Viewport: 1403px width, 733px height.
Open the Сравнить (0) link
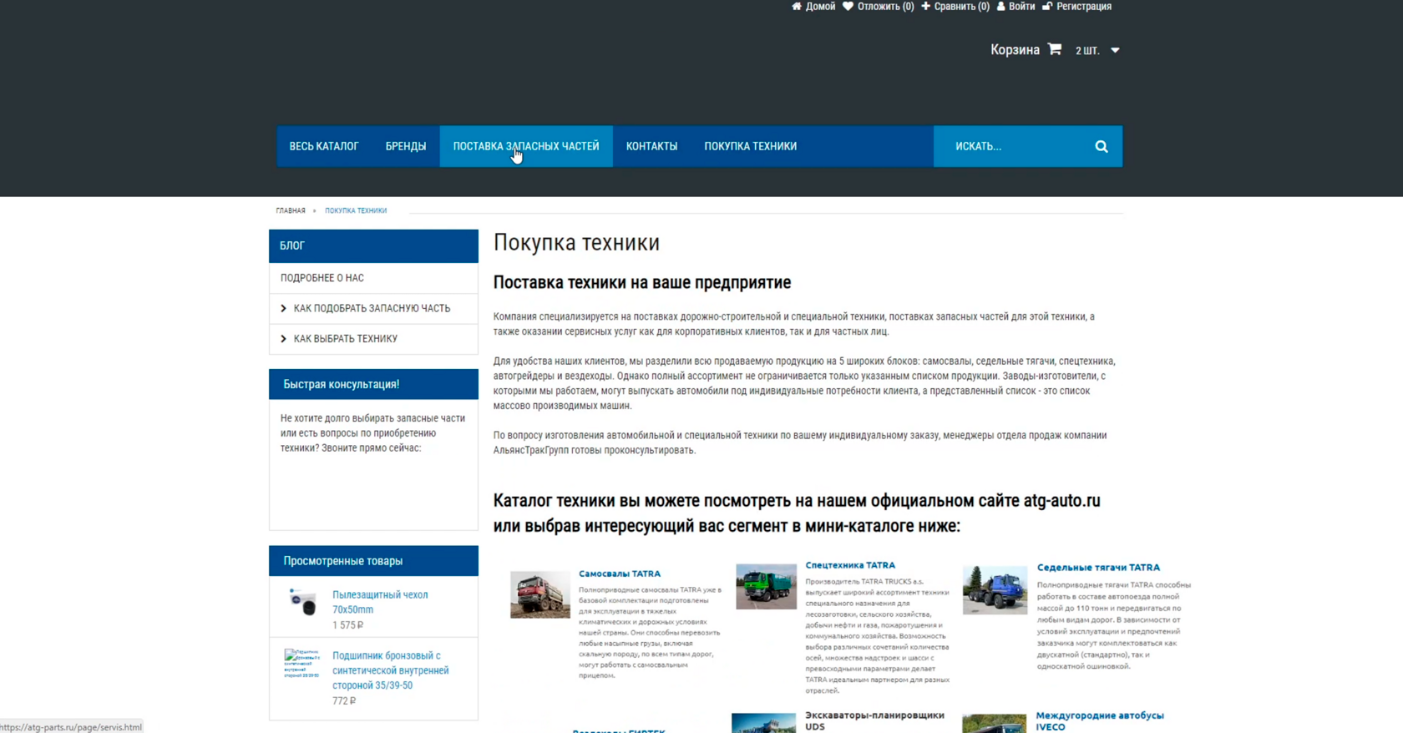962,6
